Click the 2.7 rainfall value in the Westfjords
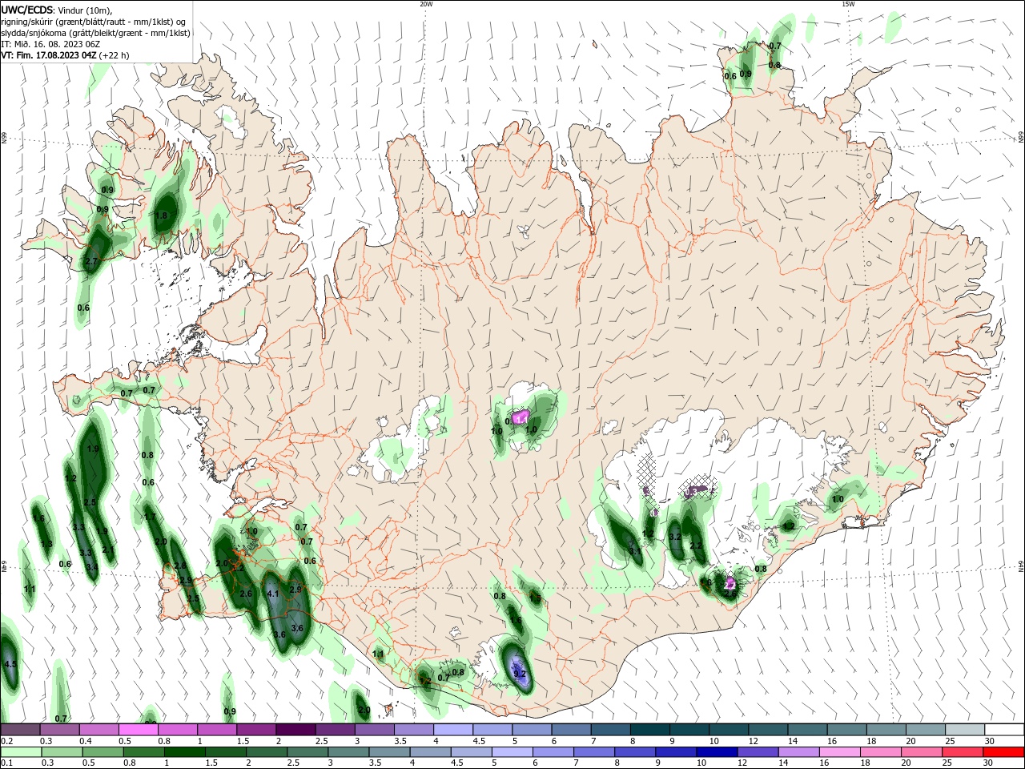 (90, 261)
